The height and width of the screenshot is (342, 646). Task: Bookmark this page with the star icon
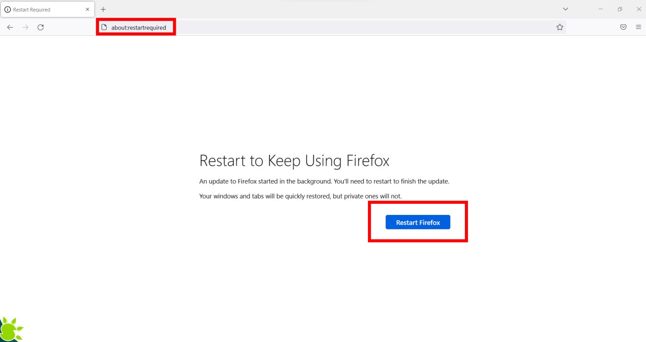[x=560, y=27]
